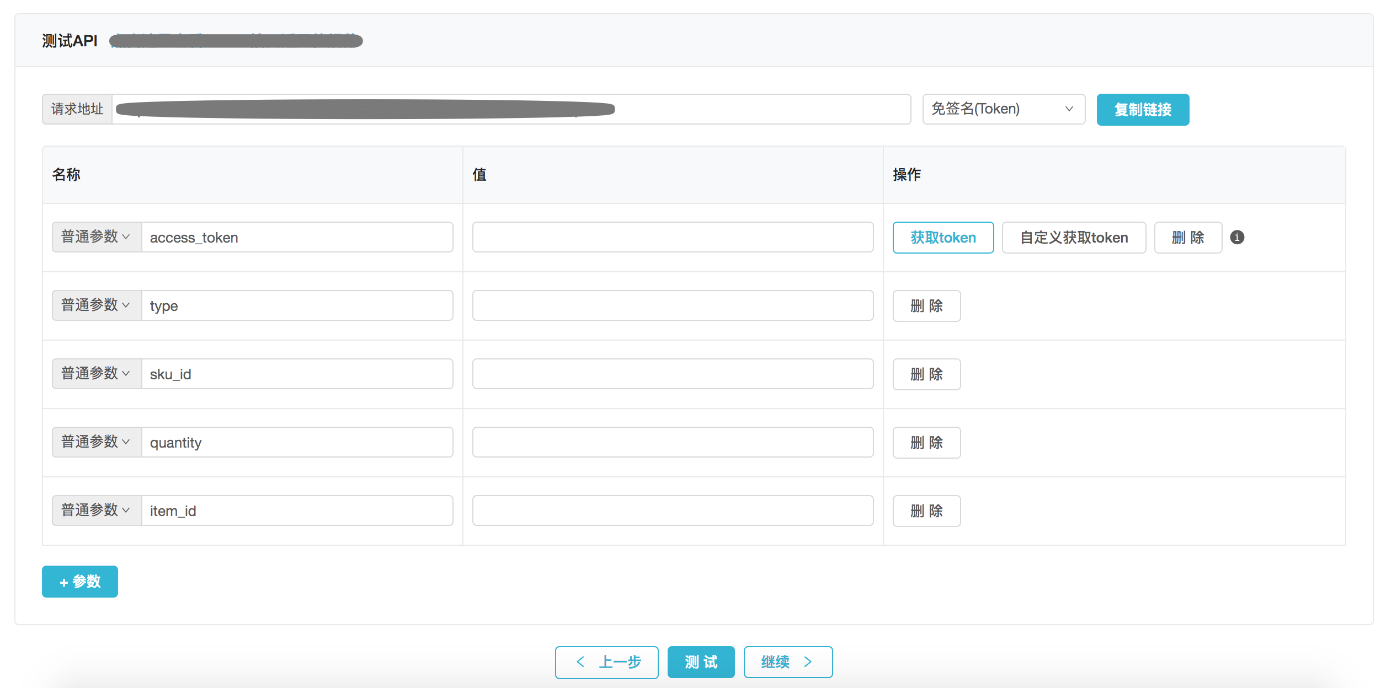Image resolution: width=1386 pixels, height=688 pixels.
Task: Delete the item_id parameter row
Action: pyautogui.click(x=926, y=511)
